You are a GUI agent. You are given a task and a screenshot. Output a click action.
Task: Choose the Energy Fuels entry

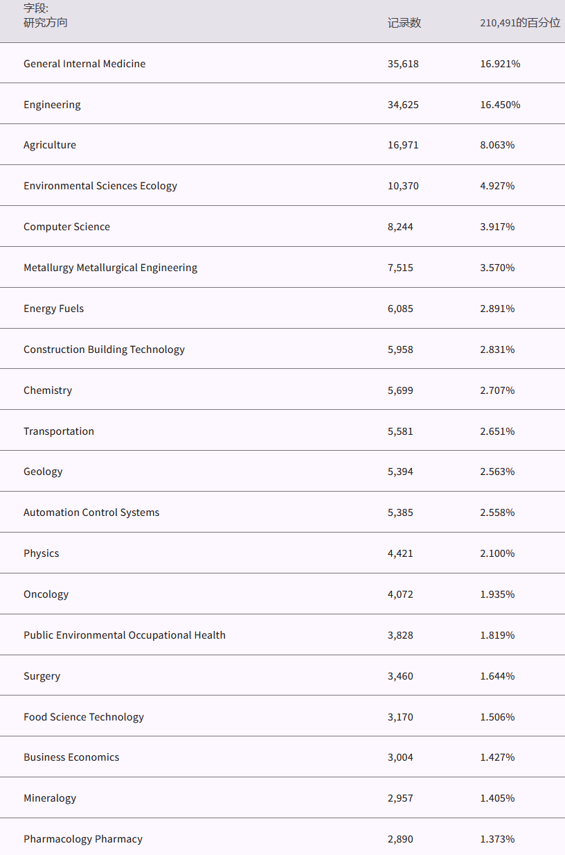pos(53,309)
